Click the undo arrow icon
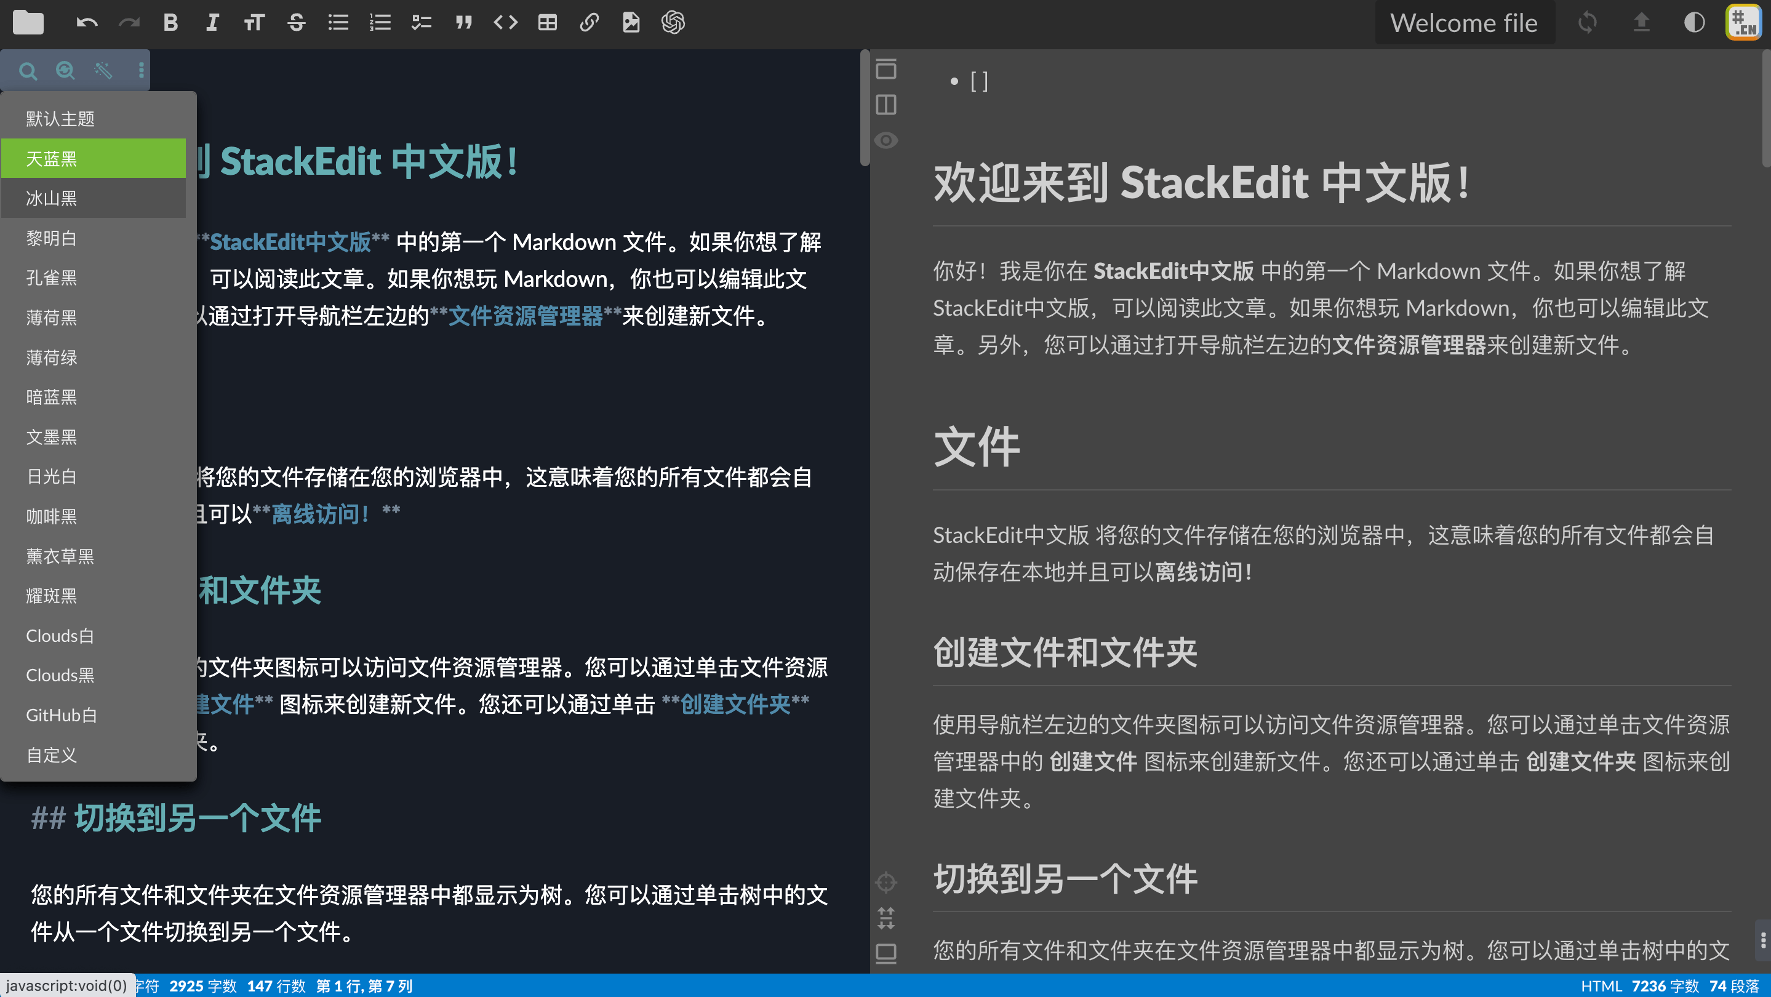This screenshot has height=997, width=1771. click(87, 23)
